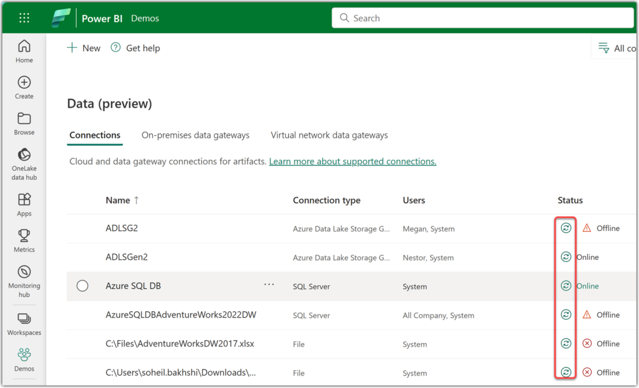
Task: Sort by the Name column header
Action: point(122,200)
